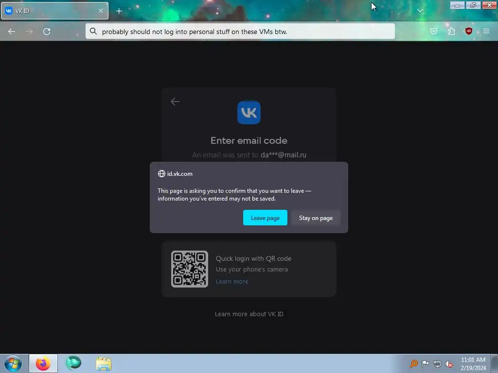Open the teal chat bubble taskbar app

tap(73, 363)
